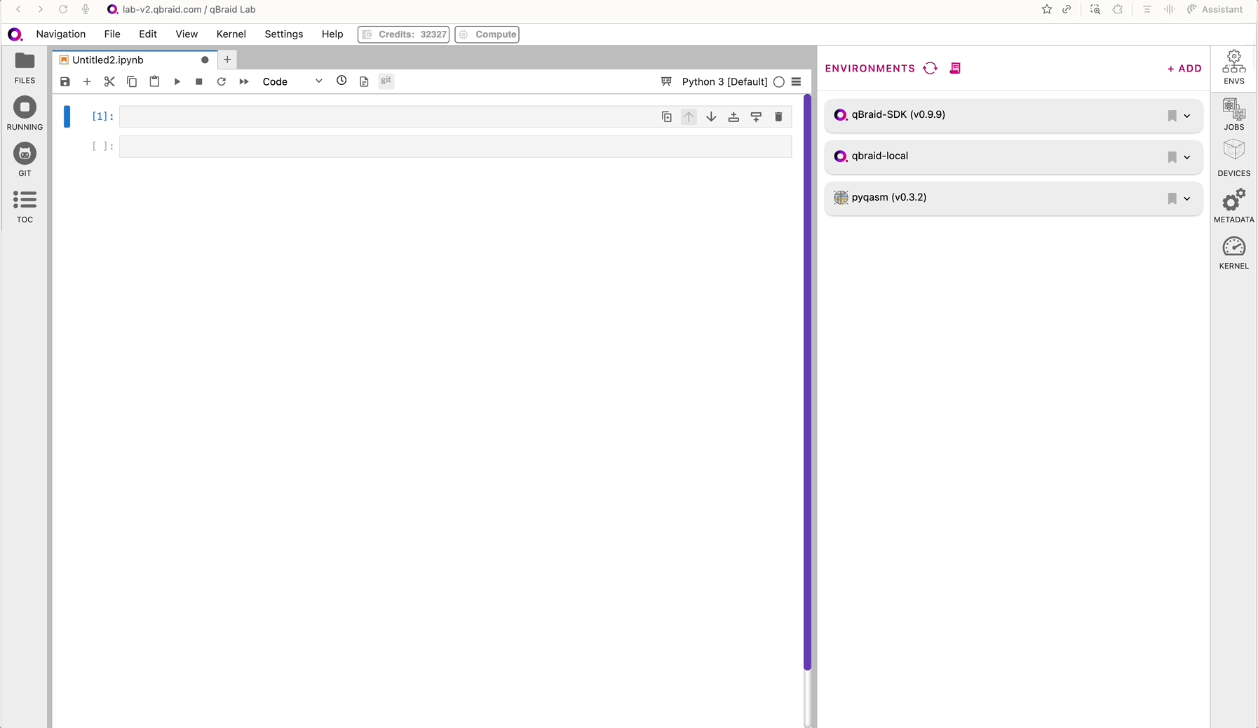This screenshot has width=1258, height=728.
Task: Insert a cell below the active cell
Action: (x=756, y=116)
